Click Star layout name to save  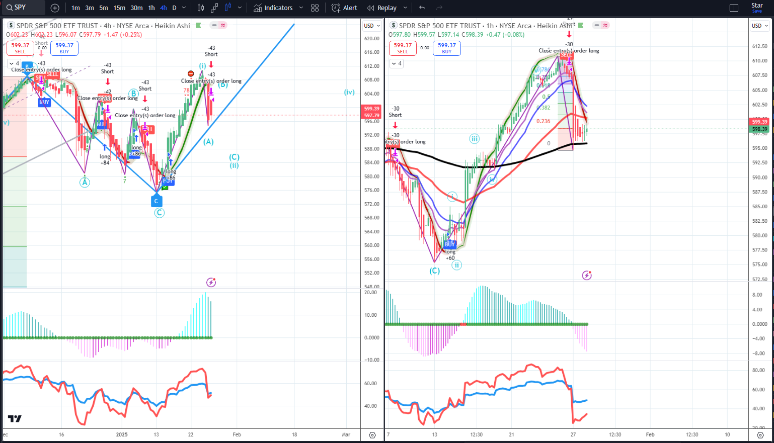[757, 8]
